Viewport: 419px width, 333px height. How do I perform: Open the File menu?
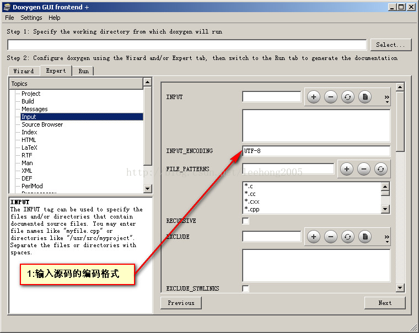tap(9, 18)
